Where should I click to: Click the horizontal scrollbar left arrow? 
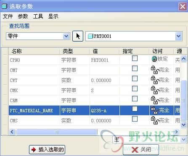(12, 132)
